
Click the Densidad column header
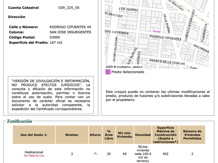click(x=143, y=135)
